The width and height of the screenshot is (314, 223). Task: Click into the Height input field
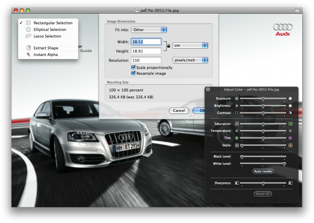tap(146, 51)
